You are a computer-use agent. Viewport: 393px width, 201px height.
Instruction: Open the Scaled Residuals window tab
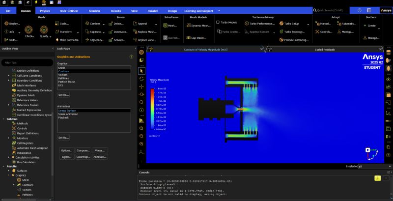(325, 50)
